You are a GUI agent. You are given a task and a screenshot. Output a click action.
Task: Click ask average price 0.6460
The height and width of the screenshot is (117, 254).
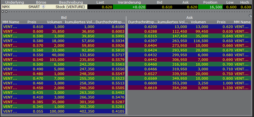point(151,64)
